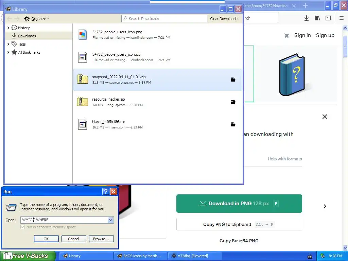Screen dimensions: 348x261
Task: Click the Firefox search box
Action: (x=261, y=18)
